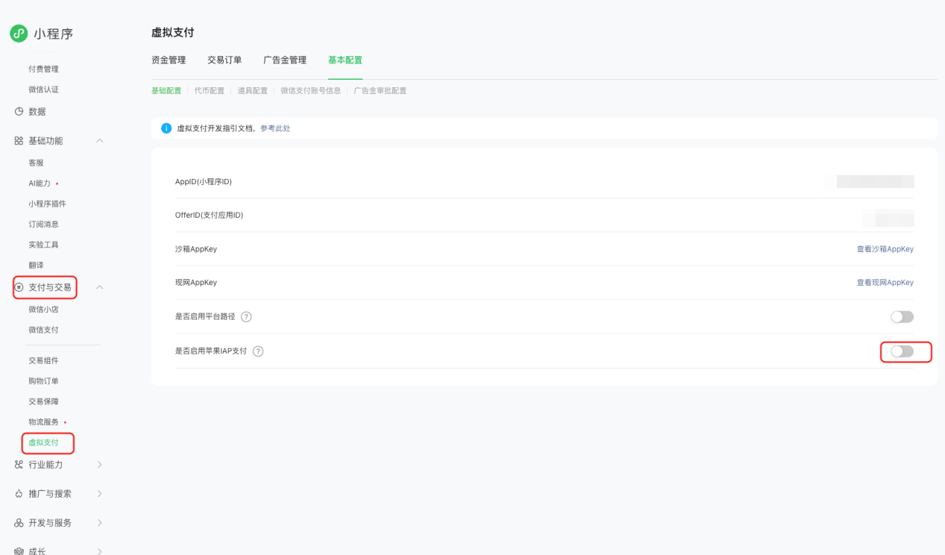
Task: Click the 成长 sidebar icon
Action: [x=19, y=551]
